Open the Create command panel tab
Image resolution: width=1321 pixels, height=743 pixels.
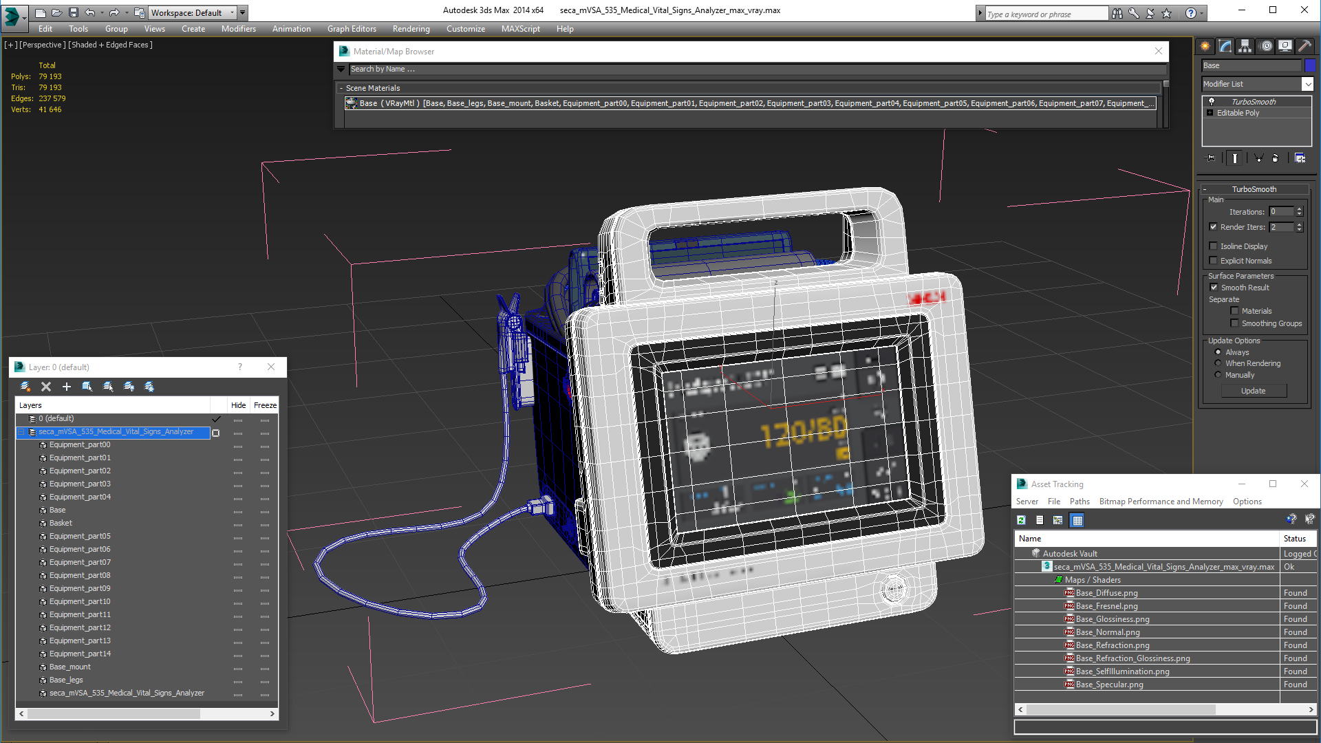[1205, 46]
